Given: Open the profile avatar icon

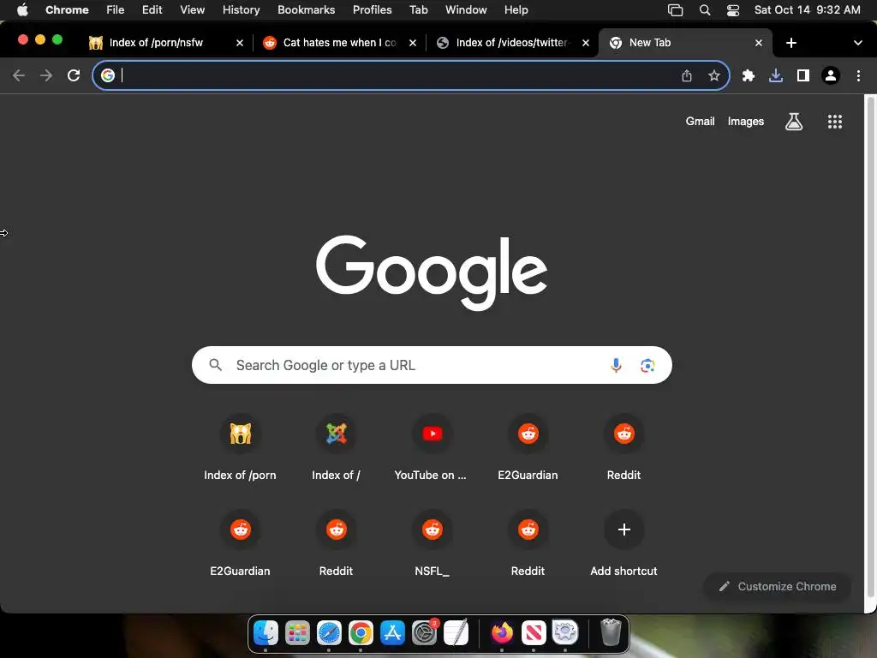Looking at the screenshot, I should 831,75.
